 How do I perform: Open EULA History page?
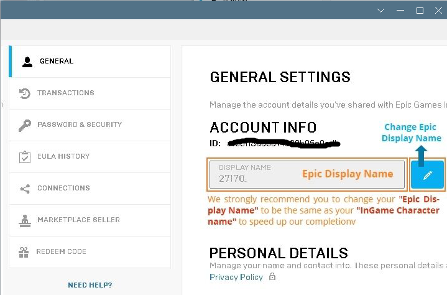pyautogui.click(x=90, y=157)
